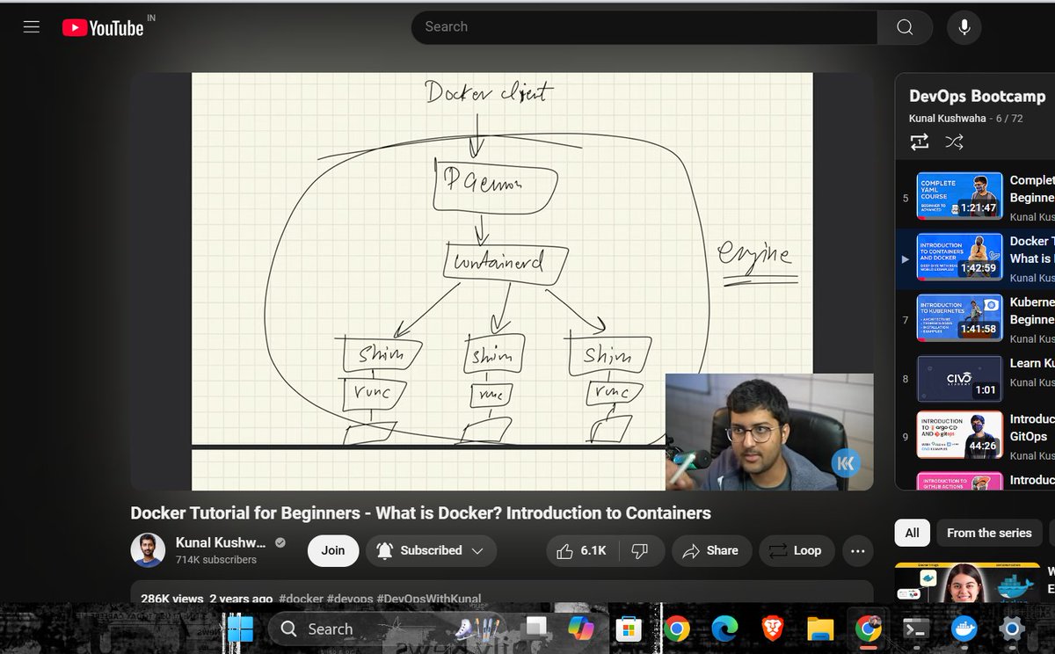Click the #devops hashtag link
This screenshot has height=654, width=1055.
(x=350, y=599)
